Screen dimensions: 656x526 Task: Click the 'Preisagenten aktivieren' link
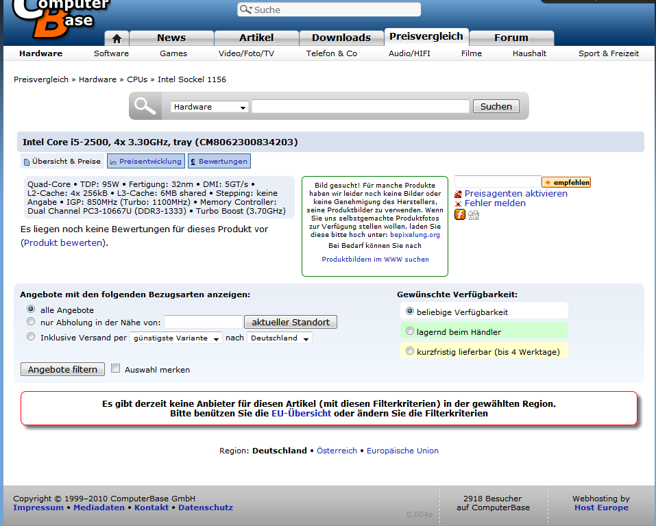(x=516, y=194)
